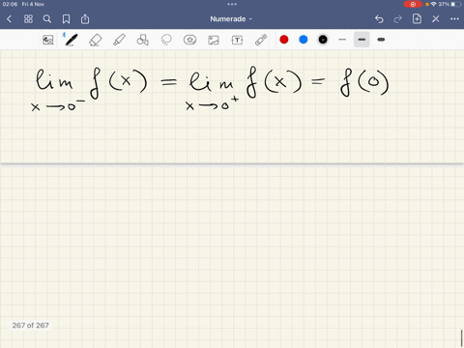Screen dimensions: 464x348
Task: Choose the black pen color
Action: (323, 40)
